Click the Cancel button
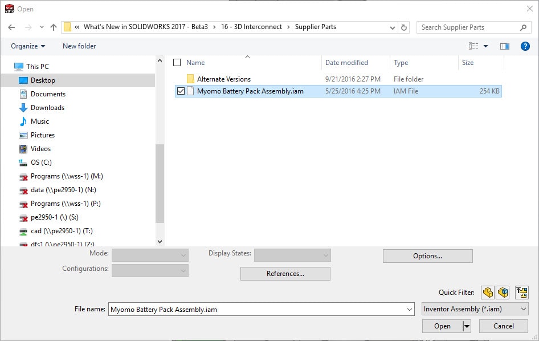Image resolution: width=539 pixels, height=341 pixels. (x=504, y=326)
